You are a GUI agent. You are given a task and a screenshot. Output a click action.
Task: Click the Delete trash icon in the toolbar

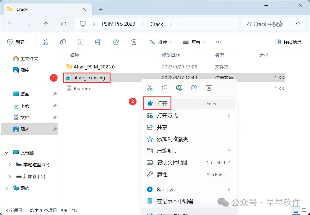pyautogui.click(x=134, y=42)
